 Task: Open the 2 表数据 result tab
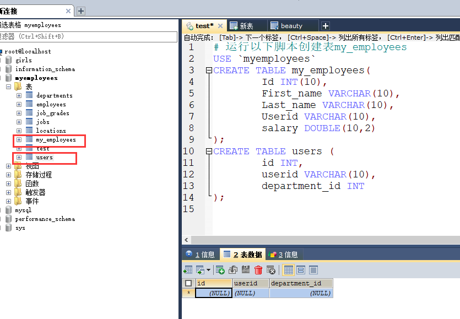pyautogui.click(x=243, y=255)
